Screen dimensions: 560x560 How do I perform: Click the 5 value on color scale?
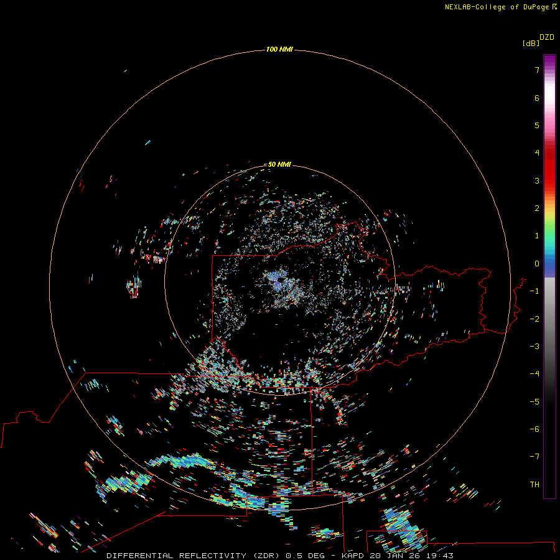537,125
